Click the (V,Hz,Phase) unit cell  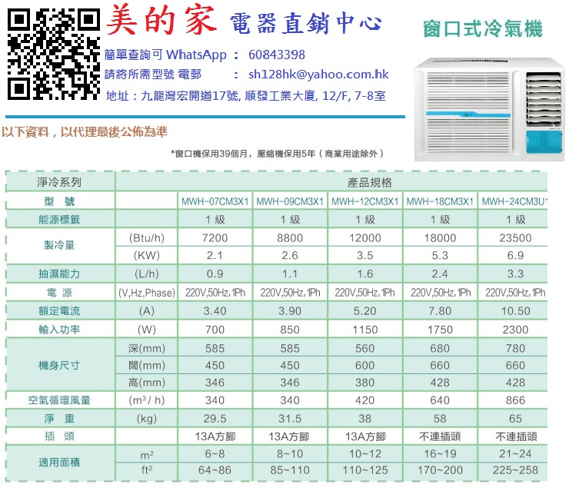click(x=147, y=293)
